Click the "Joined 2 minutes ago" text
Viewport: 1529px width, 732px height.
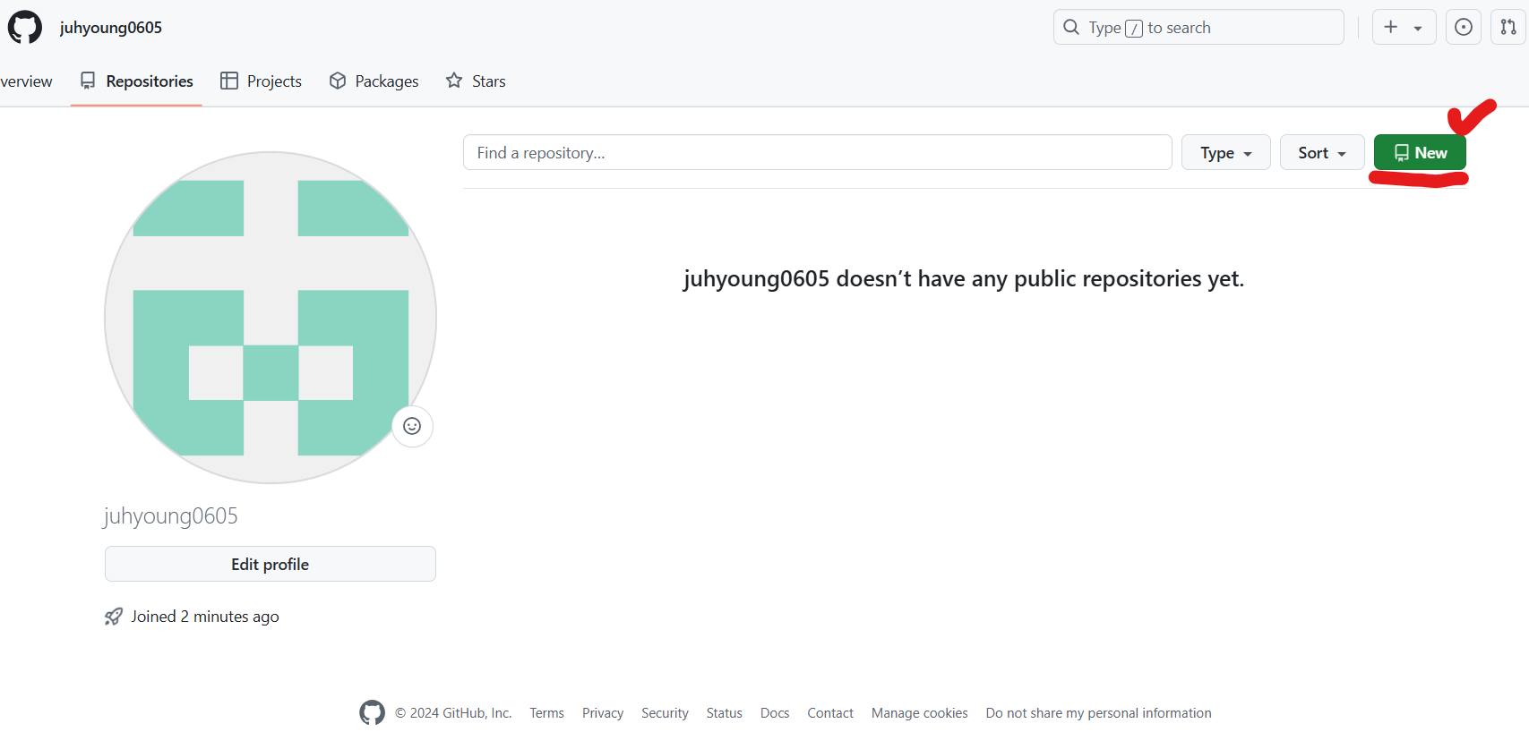205,617
